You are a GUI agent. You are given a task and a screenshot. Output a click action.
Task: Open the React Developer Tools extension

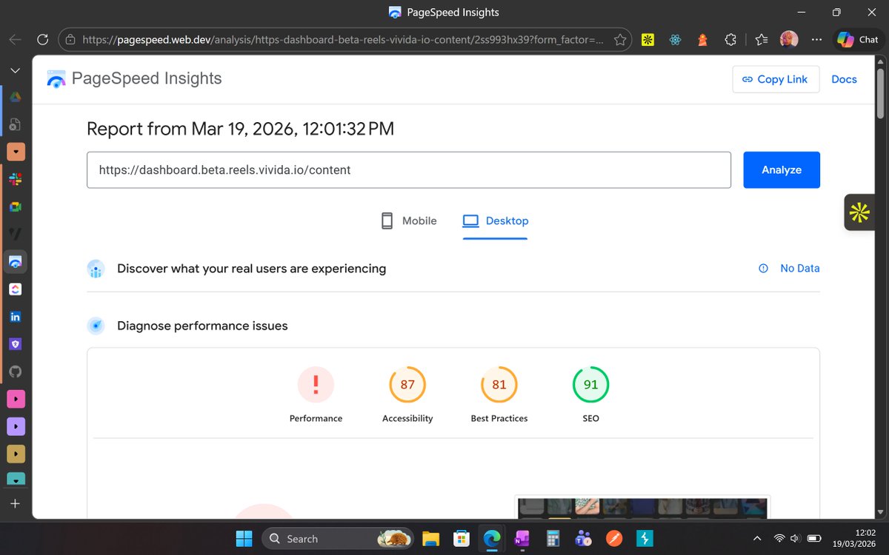pyautogui.click(x=675, y=40)
